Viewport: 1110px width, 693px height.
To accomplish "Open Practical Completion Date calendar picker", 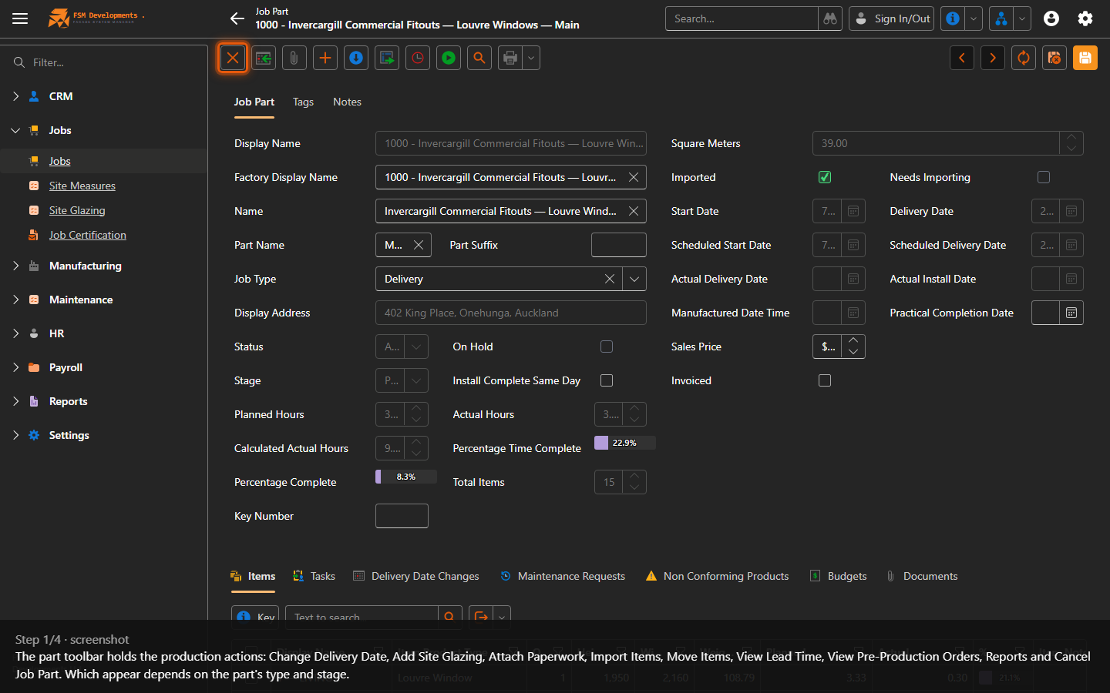I will point(1071,313).
